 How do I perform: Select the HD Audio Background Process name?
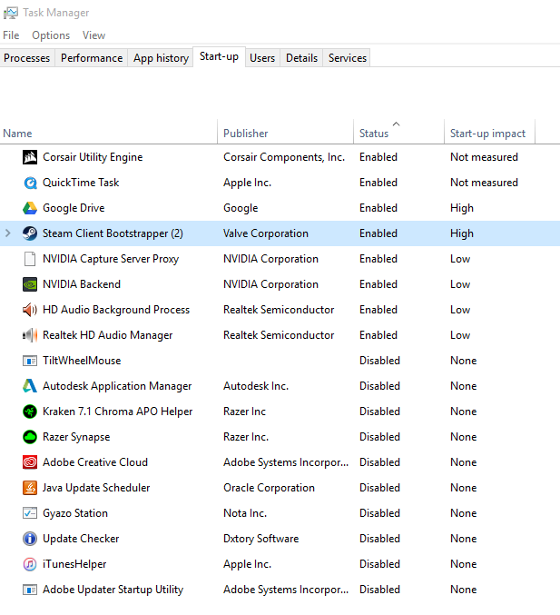[x=116, y=310]
